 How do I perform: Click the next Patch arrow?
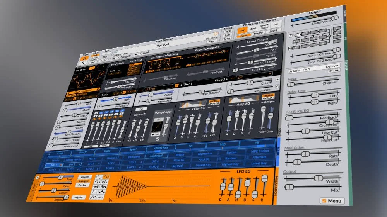(x=140, y=54)
